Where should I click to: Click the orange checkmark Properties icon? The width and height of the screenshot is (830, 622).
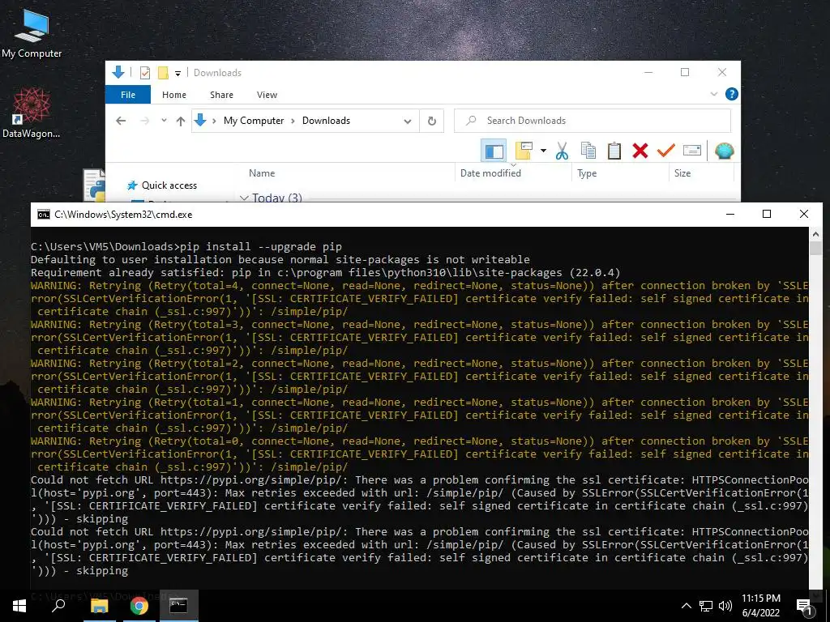tap(666, 151)
